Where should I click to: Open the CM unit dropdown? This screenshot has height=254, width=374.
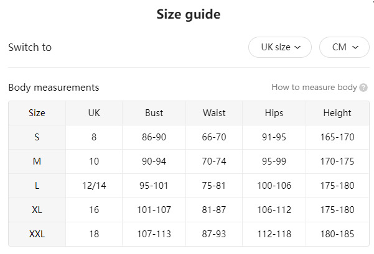point(344,47)
